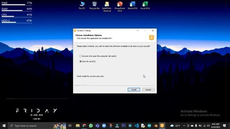Image resolution: width=230 pixels, height=129 pixels.
Task: Open Arduino IDE from taskbar
Action: (149, 126)
